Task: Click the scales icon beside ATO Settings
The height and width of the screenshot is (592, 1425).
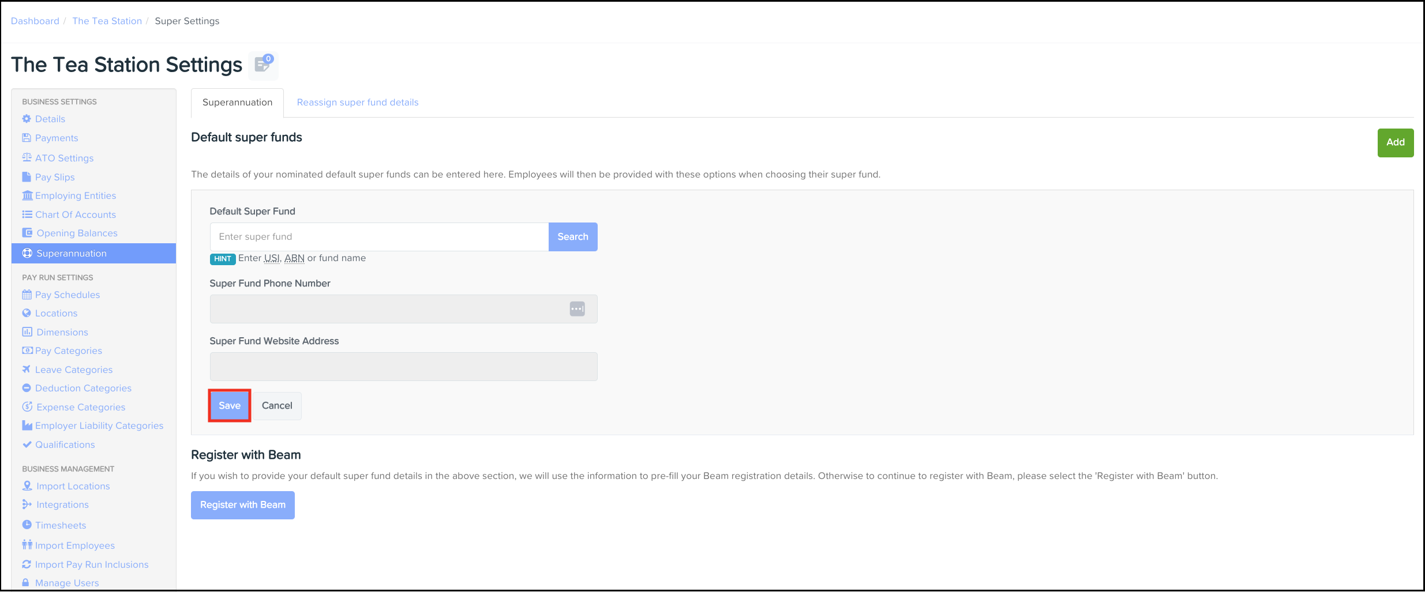Action: (27, 157)
